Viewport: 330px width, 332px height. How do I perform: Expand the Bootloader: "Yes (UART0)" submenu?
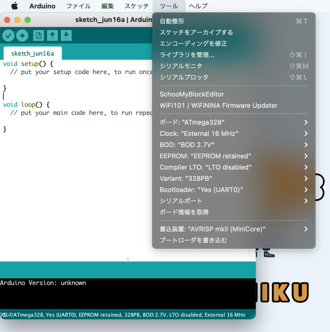(234, 189)
